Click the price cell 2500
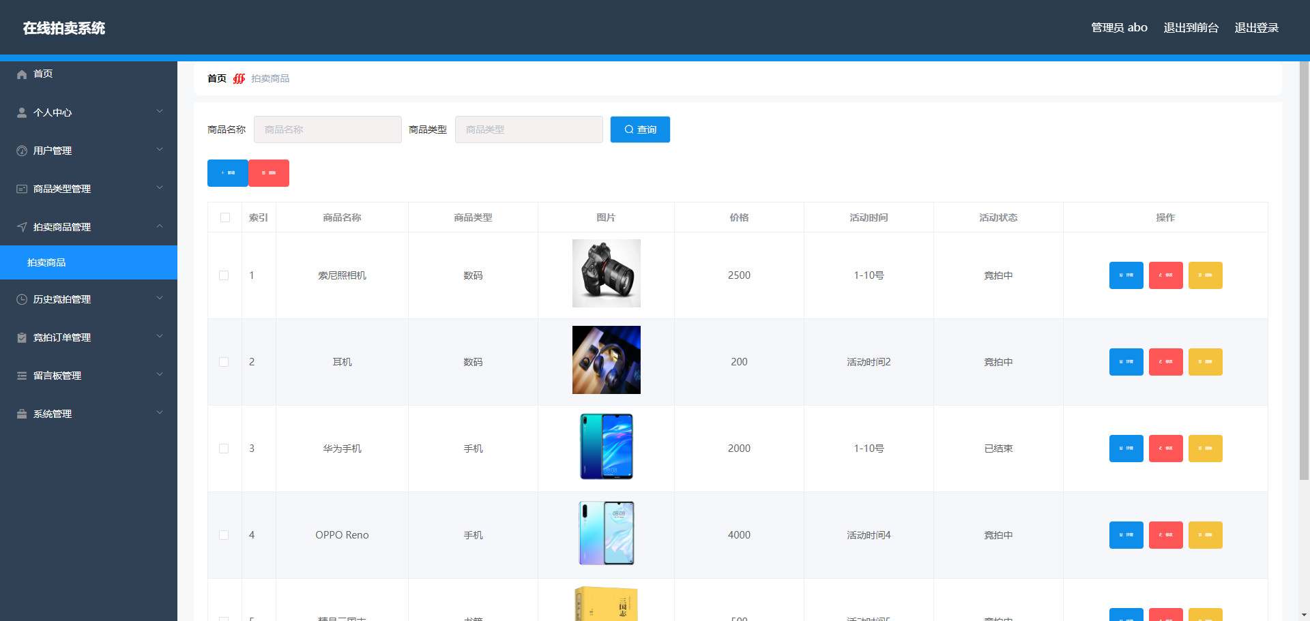Image resolution: width=1310 pixels, height=621 pixels. (739, 275)
